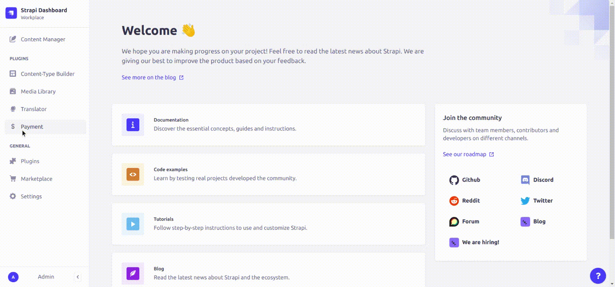
Task: Click the Strapi logo icon
Action: click(11, 13)
